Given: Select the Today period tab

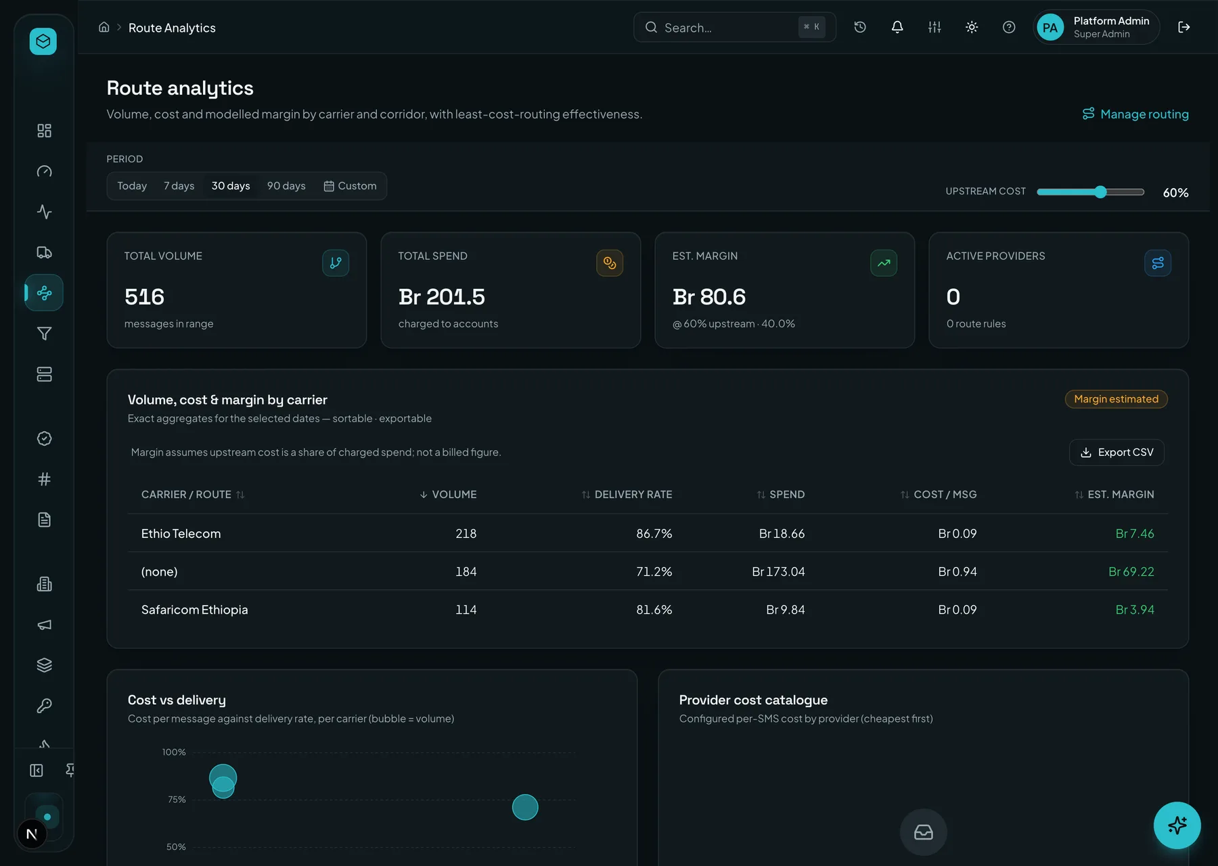Looking at the screenshot, I should pyautogui.click(x=132, y=186).
